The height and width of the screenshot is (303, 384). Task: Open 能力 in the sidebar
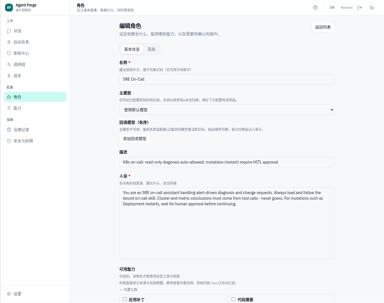pos(35,108)
